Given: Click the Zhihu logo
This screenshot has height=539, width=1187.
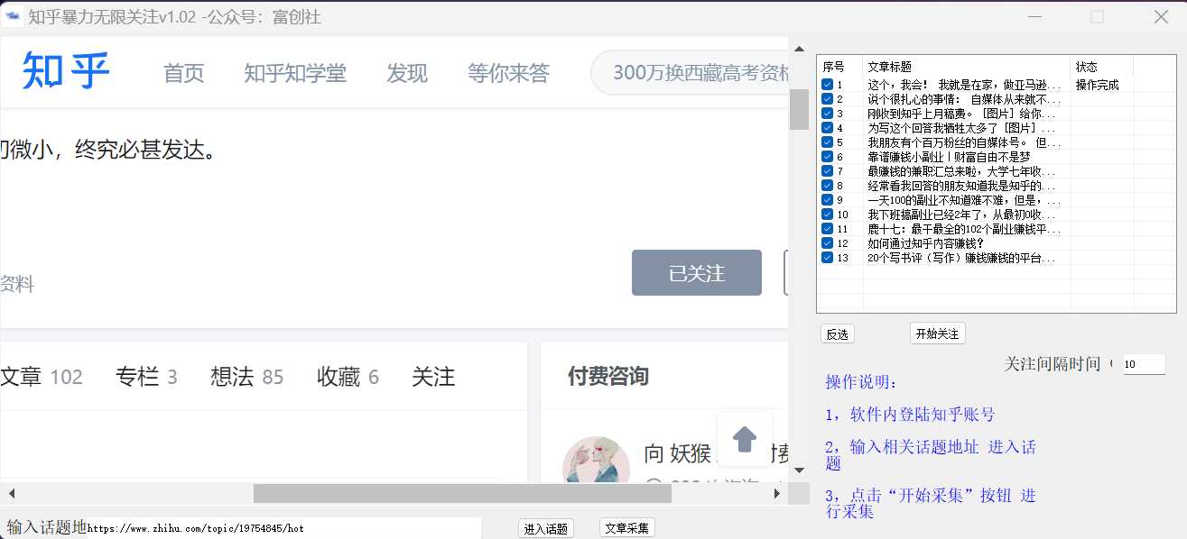Looking at the screenshot, I should coord(63,71).
